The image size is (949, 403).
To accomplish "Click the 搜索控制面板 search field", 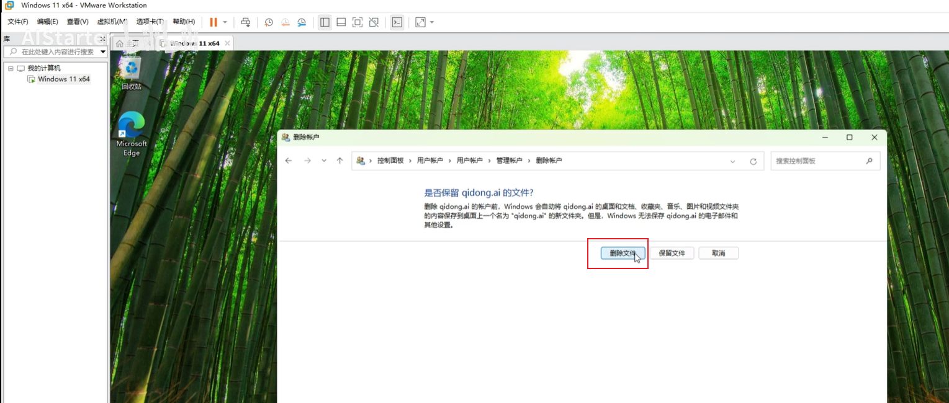I will [x=818, y=161].
